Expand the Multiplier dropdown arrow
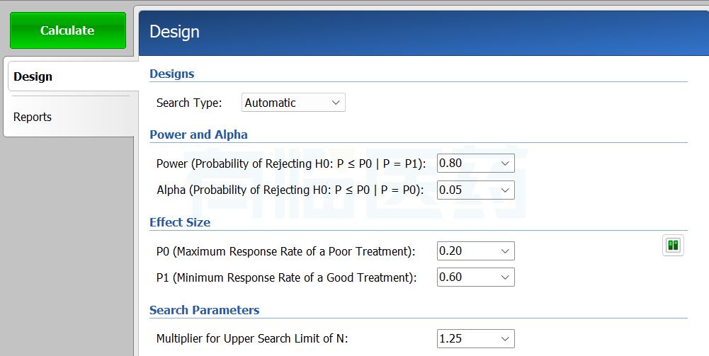 point(505,338)
